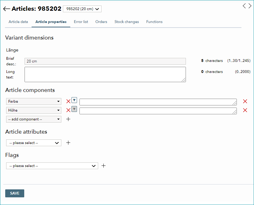Click the Article components heading

(x=30, y=90)
